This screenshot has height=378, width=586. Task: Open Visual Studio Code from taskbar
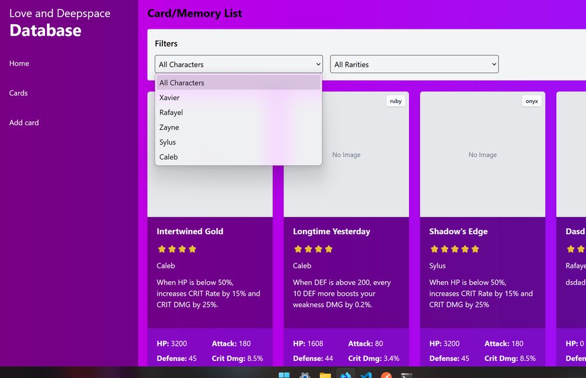click(x=366, y=375)
